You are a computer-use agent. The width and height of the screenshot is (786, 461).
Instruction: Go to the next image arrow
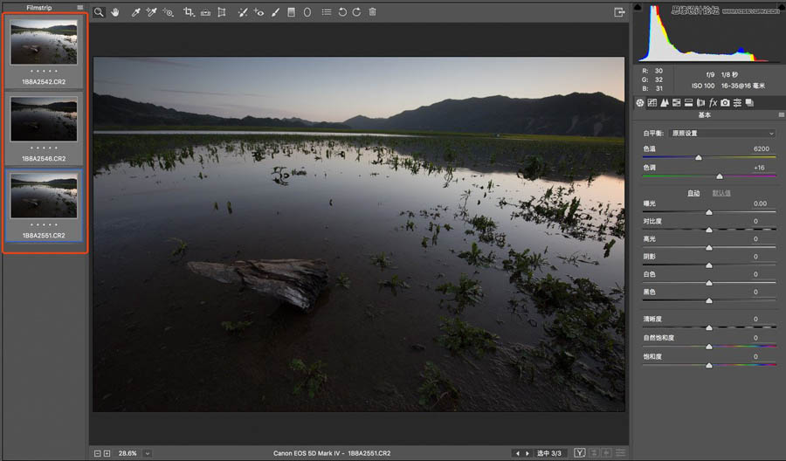(527, 453)
